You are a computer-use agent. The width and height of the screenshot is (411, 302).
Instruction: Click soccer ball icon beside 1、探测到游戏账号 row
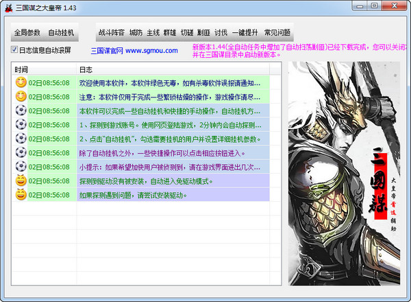[x=21, y=124]
